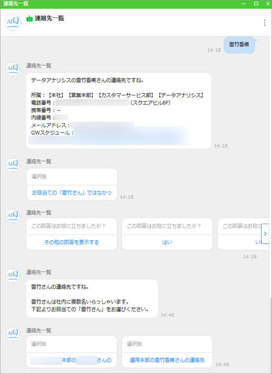Answer はい to the helpfulness question
Image resolution: width=272 pixels, height=374 pixels.
(167, 242)
